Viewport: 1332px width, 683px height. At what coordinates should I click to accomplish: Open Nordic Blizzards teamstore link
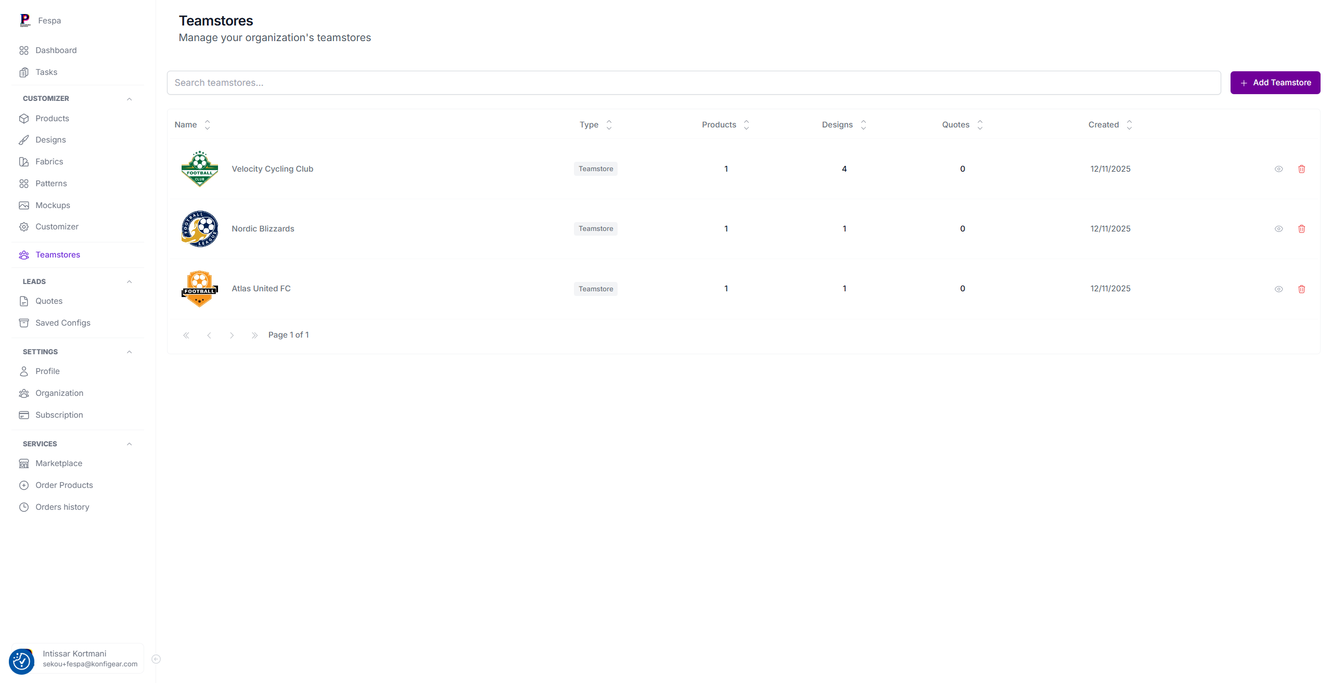click(262, 228)
